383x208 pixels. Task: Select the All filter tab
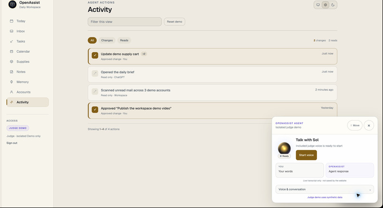point(92,40)
